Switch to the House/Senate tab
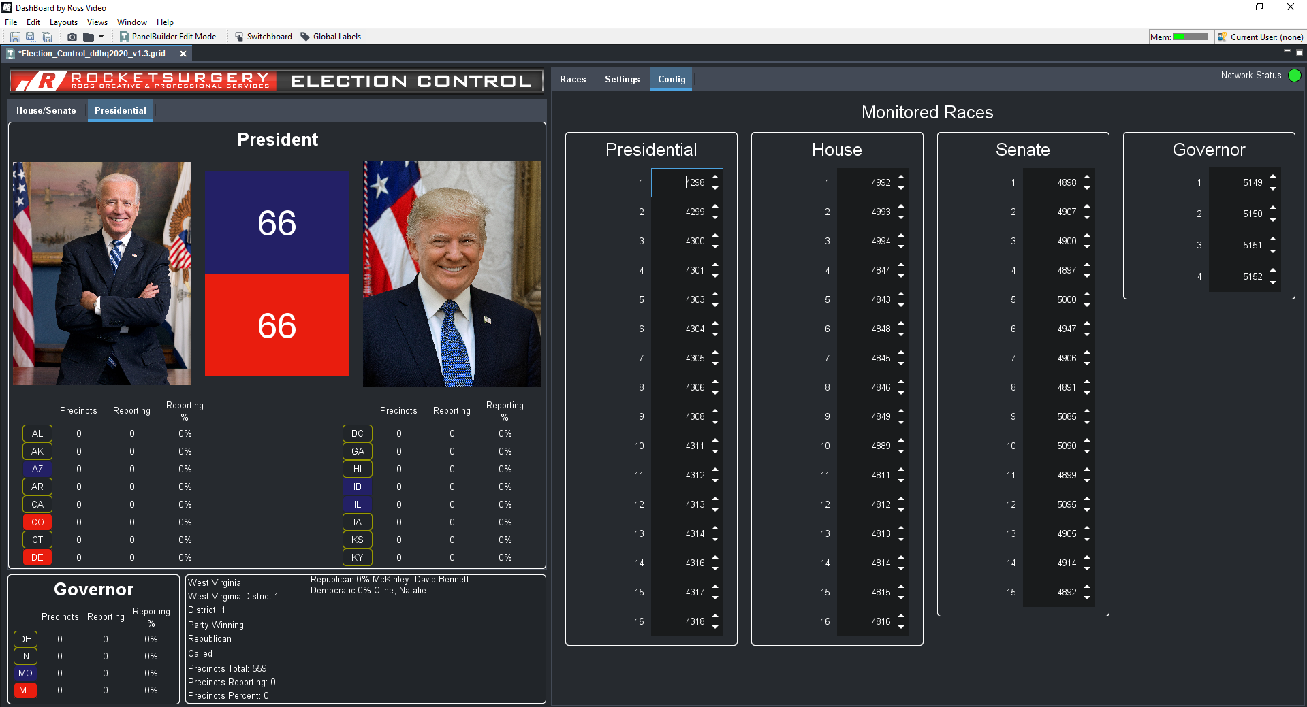Image resolution: width=1307 pixels, height=707 pixels. click(46, 110)
